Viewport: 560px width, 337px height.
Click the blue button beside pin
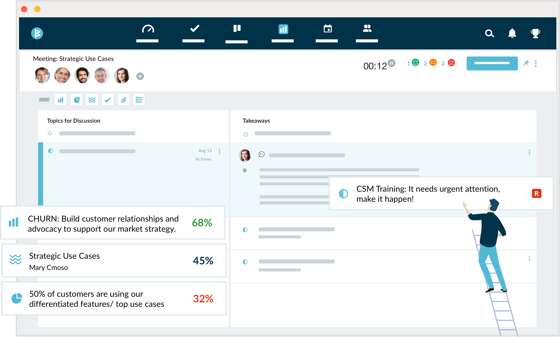click(492, 63)
